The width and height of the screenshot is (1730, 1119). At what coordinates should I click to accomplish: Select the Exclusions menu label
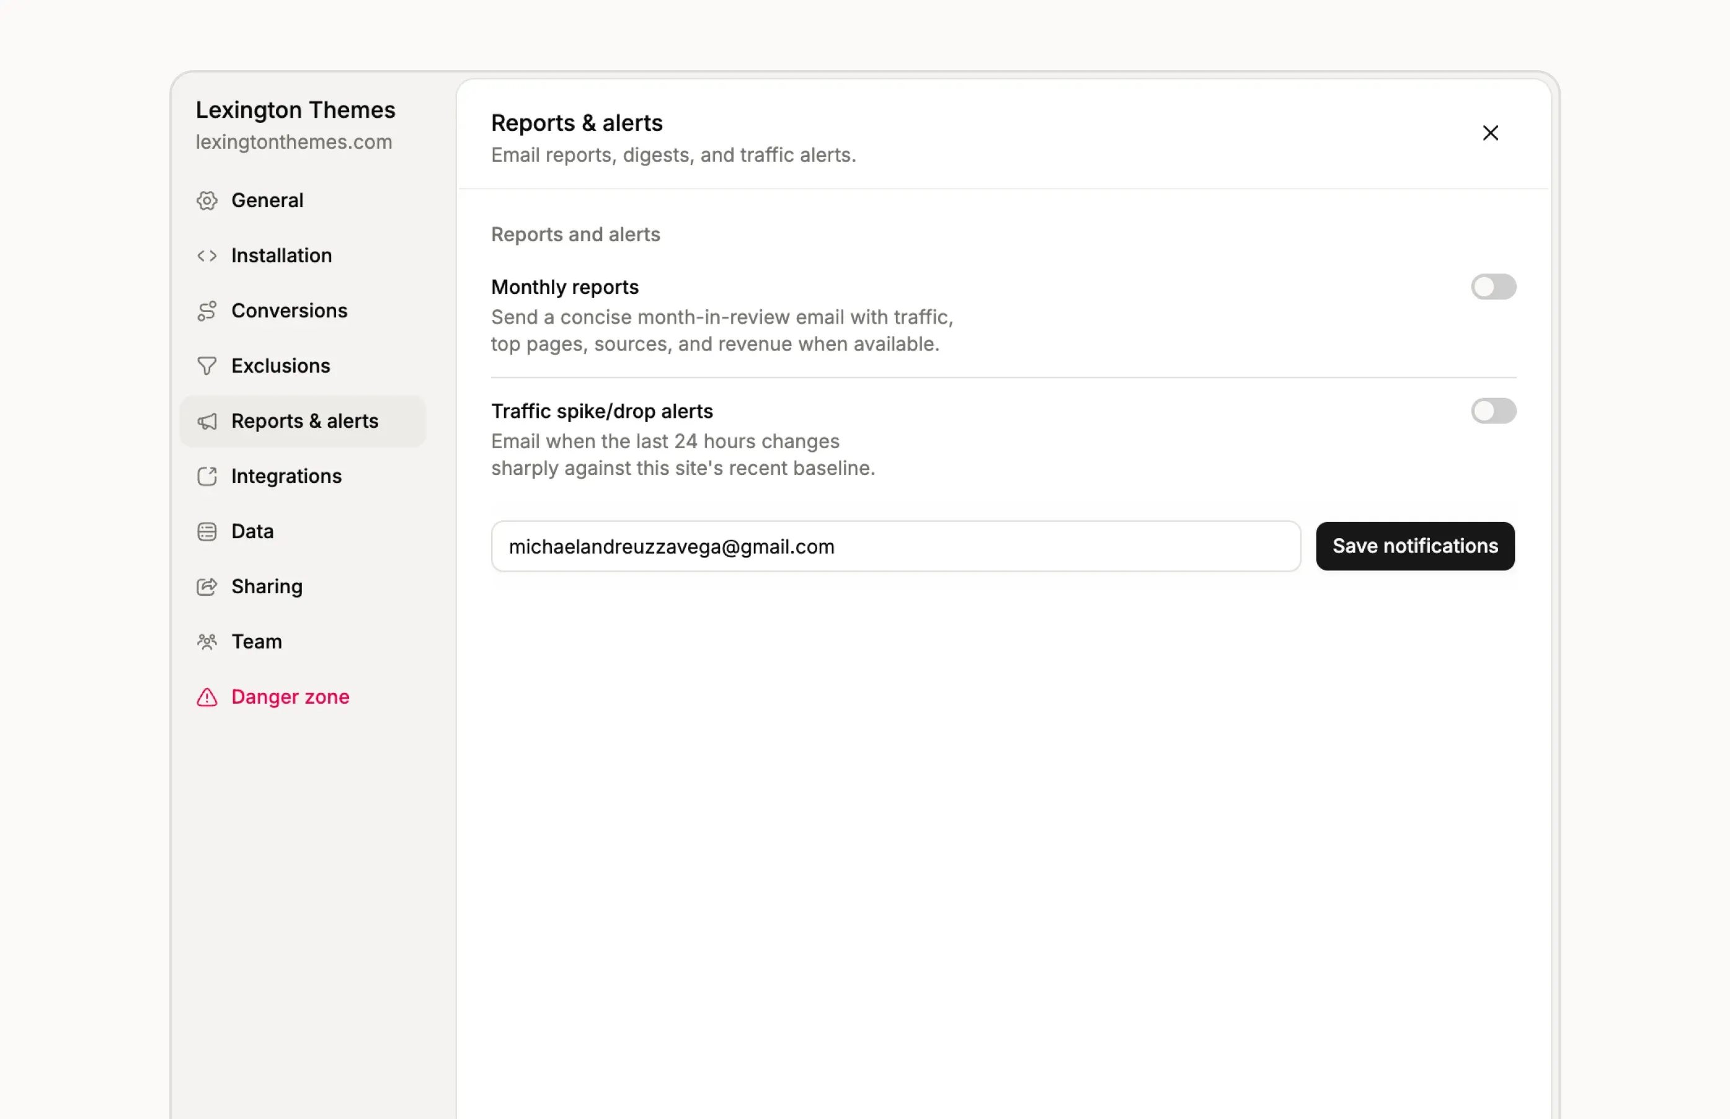pyautogui.click(x=280, y=366)
